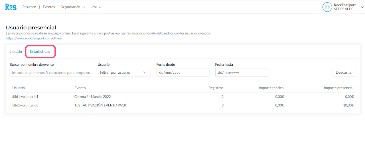Click the Fecha desde date field
This screenshot has height=151, width=365.
point(183,73)
